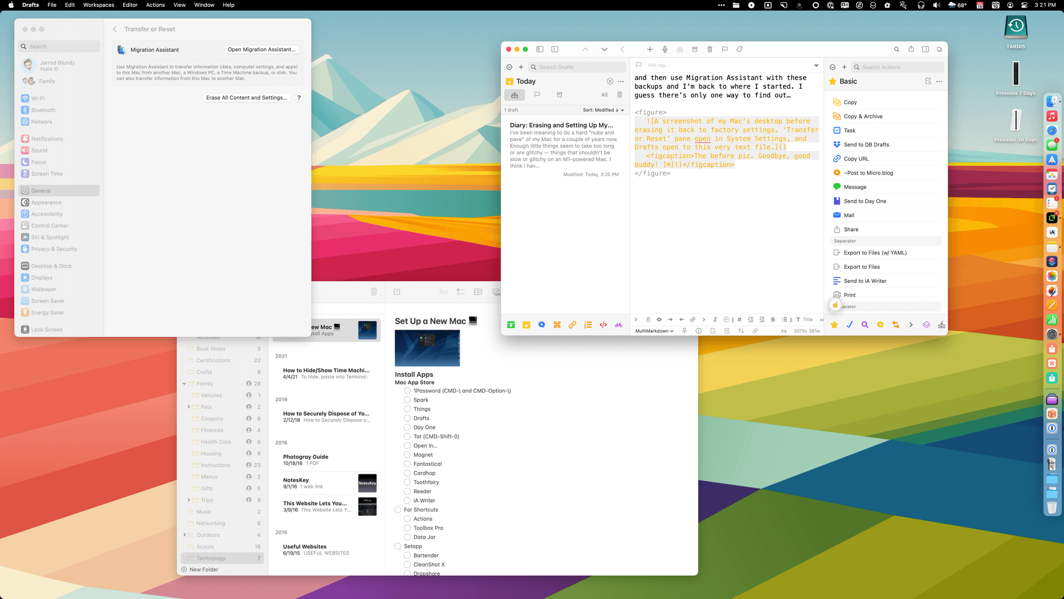Click the orange command-key workspace icon
The height and width of the screenshot is (599, 1064).
(557, 325)
